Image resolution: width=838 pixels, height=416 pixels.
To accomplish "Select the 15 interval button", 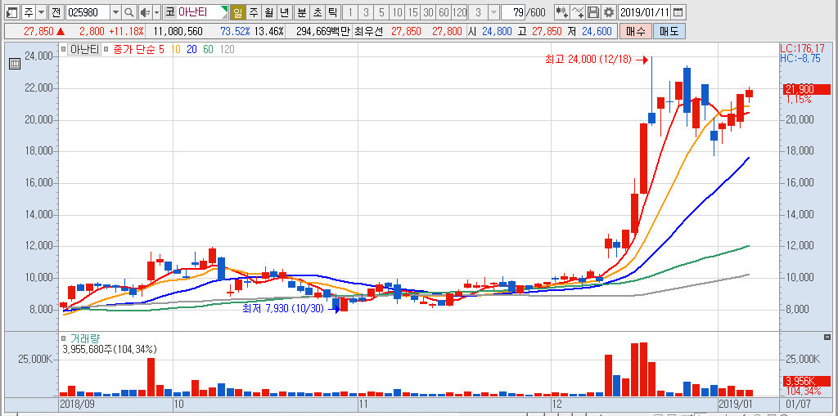I will point(412,11).
